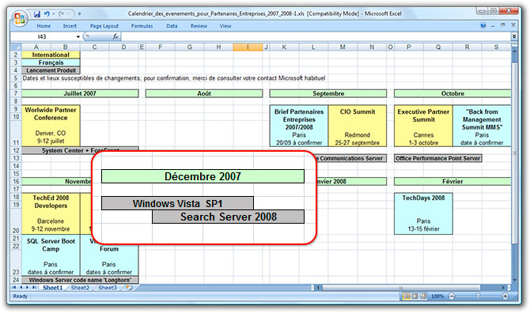The height and width of the screenshot is (313, 530).
Task: Click the Lancement Produit legend cell
Action: (51, 70)
